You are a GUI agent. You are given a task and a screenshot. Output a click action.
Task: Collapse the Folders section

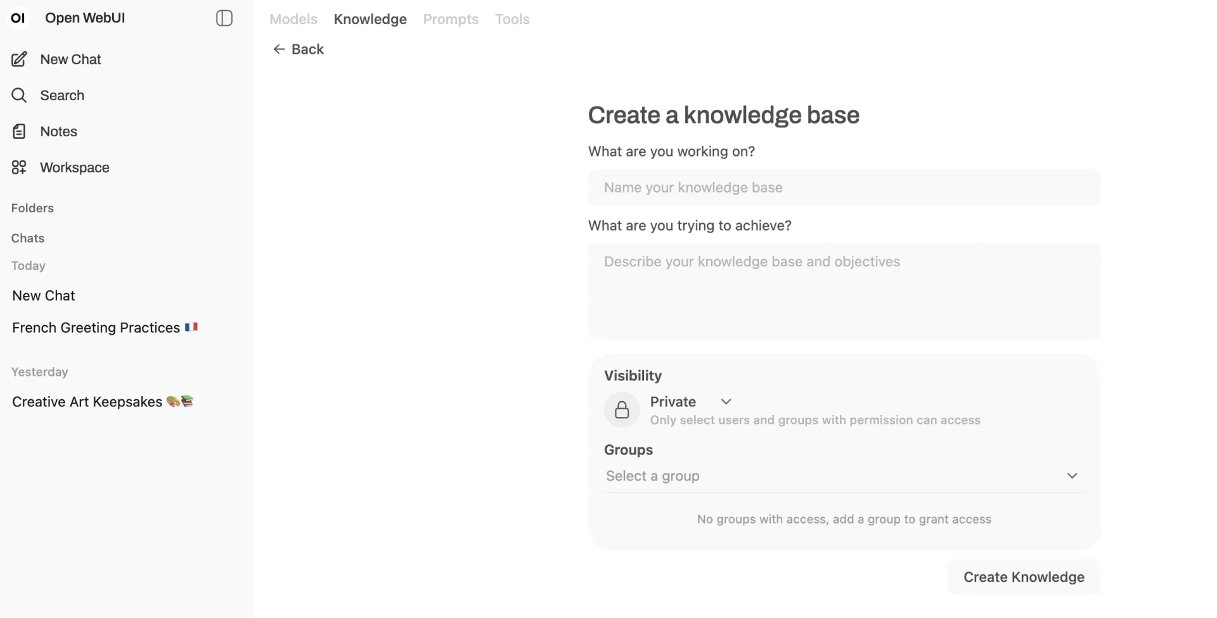32,208
